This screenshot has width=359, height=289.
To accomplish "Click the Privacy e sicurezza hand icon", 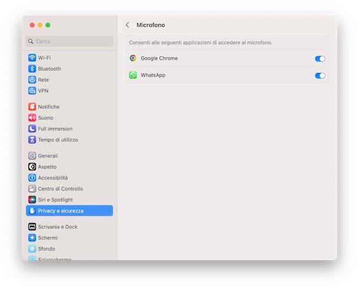I will [32, 211].
